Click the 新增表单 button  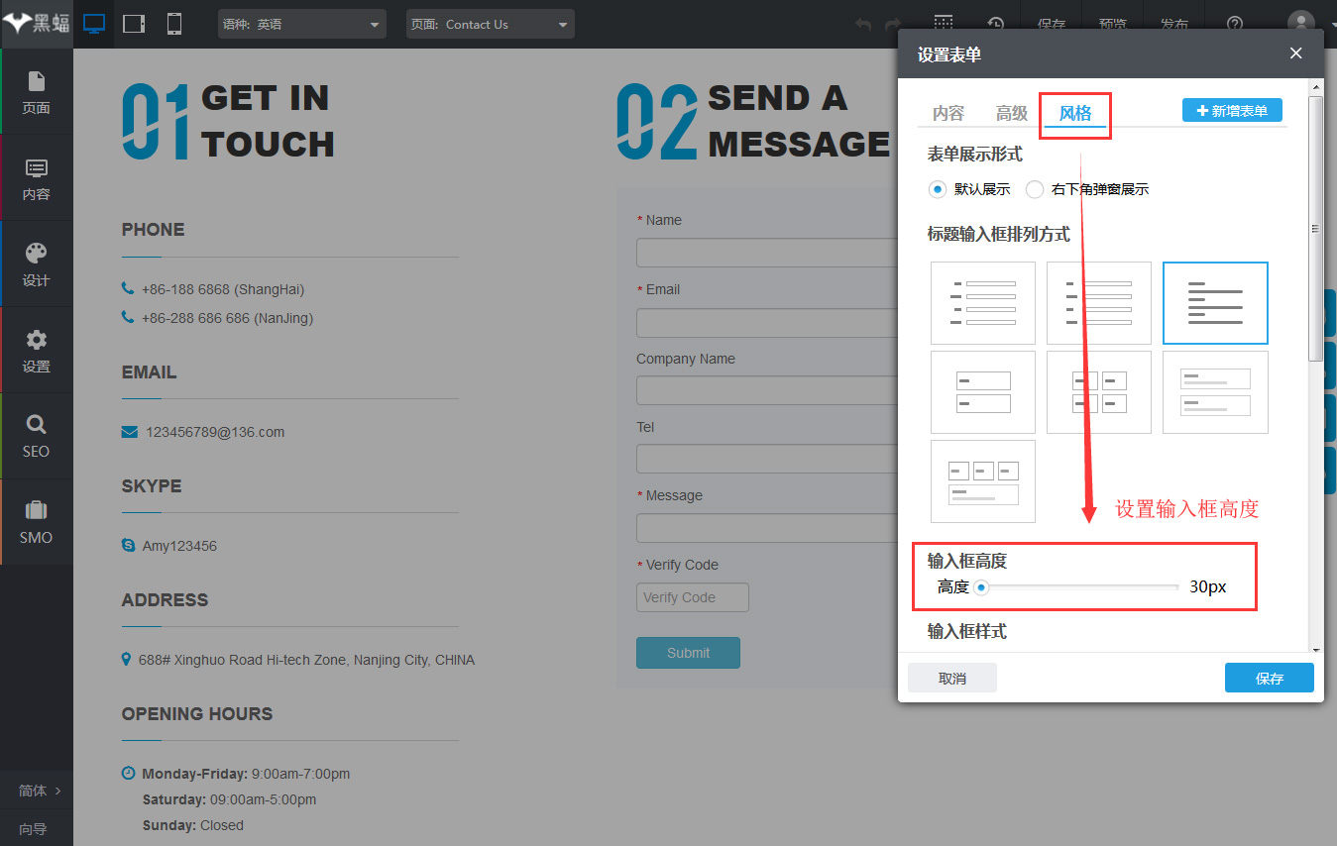pyautogui.click(x=1232, y=110)
